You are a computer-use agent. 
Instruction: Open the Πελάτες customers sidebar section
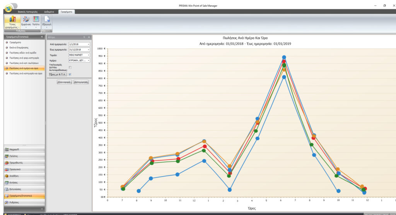pos(24,156)
